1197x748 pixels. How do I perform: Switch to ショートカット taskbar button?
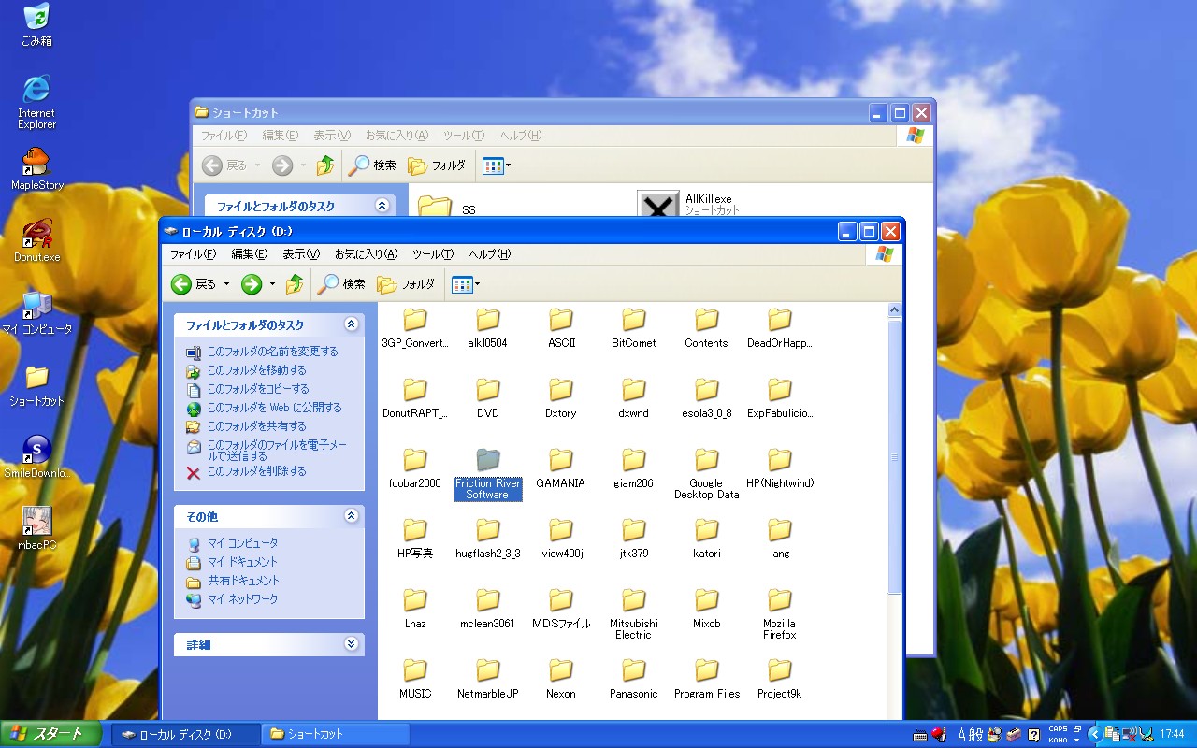336,734
